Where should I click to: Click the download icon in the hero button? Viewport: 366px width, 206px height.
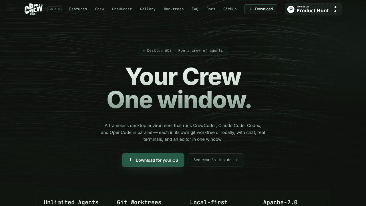[130, 160]
